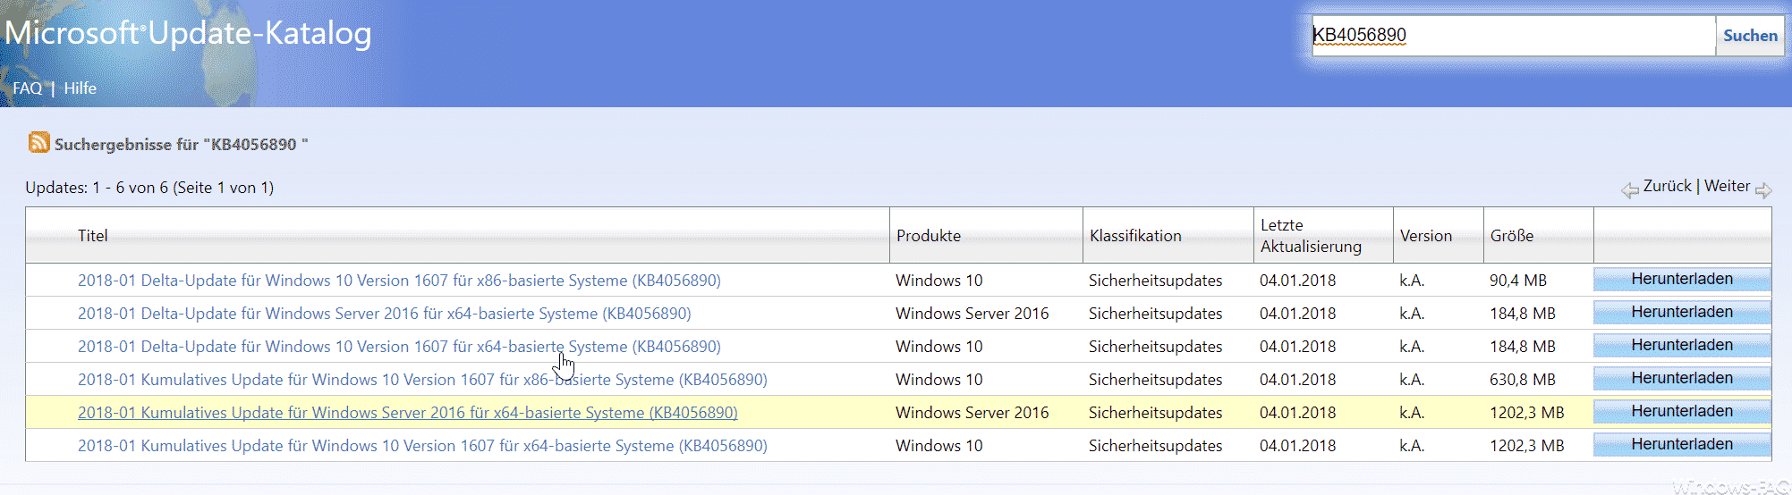The image size is (1792, 495).
Task: Sort results by Version column
Action: pos(1426,236)
